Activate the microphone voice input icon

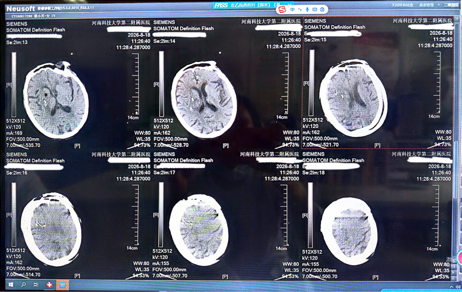tap(307, 10)
